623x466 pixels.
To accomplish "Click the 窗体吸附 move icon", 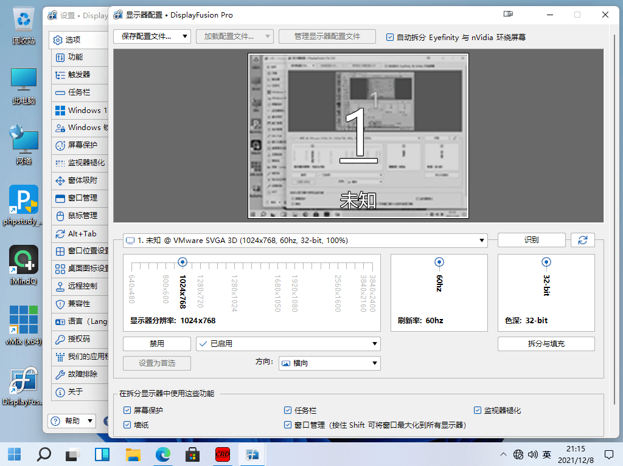I will click(x=60, y=180).
